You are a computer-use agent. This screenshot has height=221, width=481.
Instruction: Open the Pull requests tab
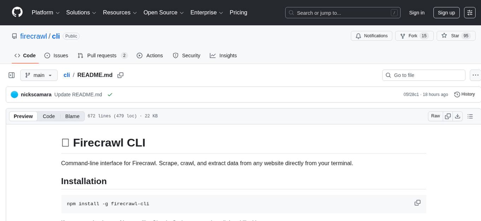click(x=102, y=55)
